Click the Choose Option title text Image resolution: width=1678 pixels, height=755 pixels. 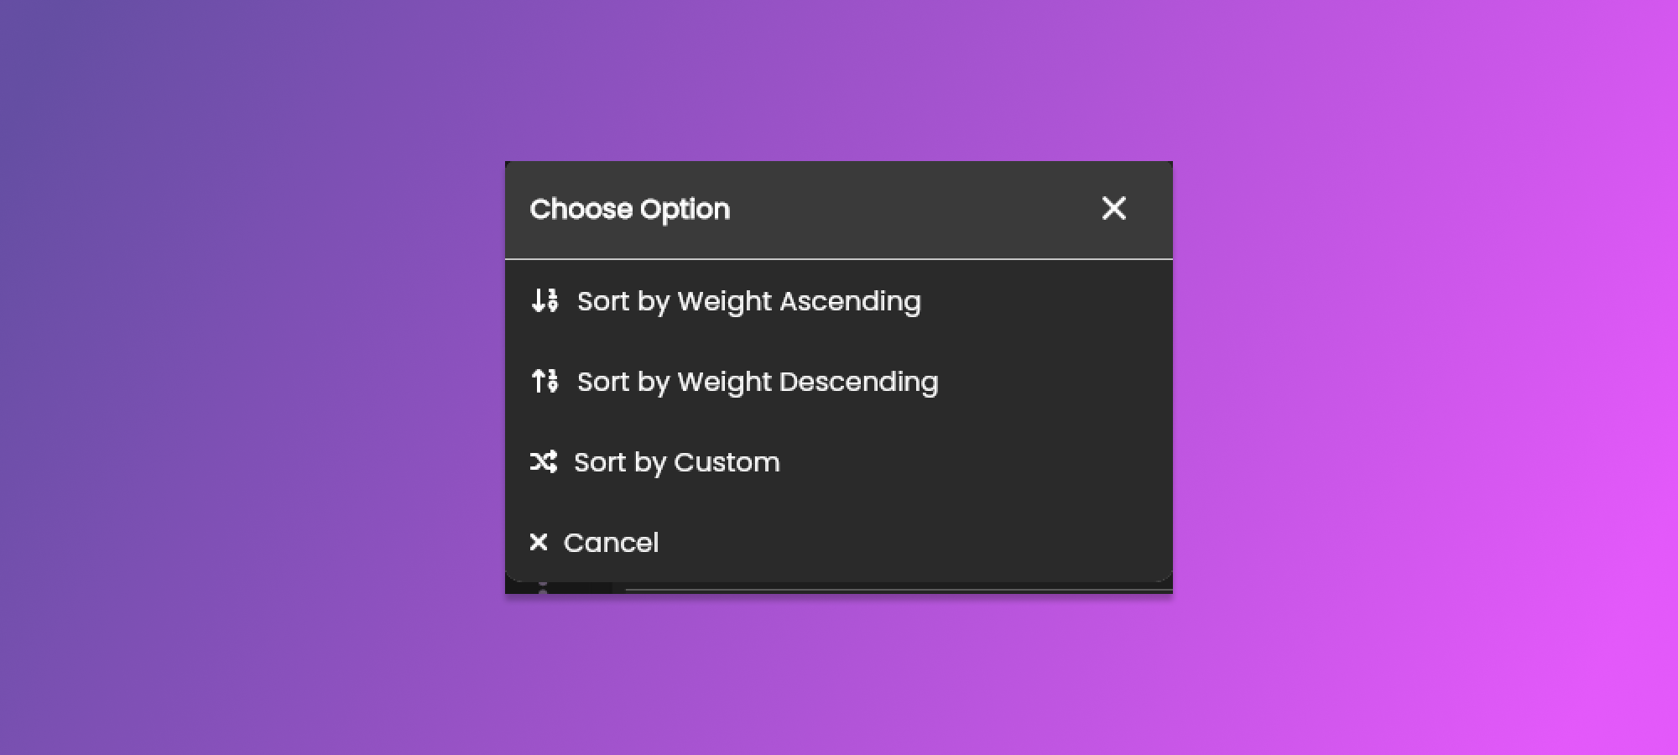pyautogui.click(x=629, y=209)
